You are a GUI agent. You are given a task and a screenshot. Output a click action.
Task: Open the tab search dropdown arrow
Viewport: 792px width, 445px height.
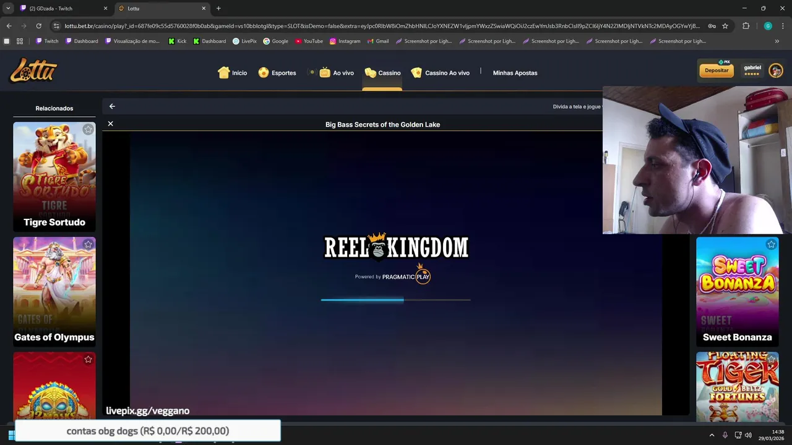pos(8,9)
